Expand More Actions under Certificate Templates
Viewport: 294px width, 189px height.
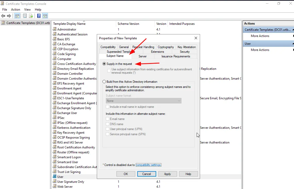tap(260, 36)
